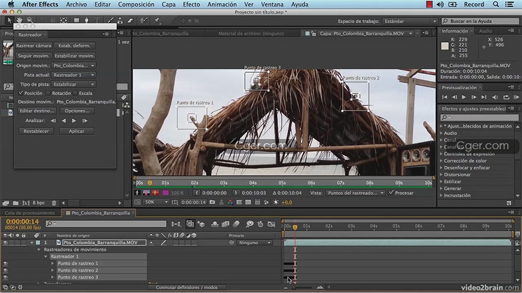Click the Buscar en la Ayuda search field
Viewport: 522px width, 293px height.
[480, 21]
